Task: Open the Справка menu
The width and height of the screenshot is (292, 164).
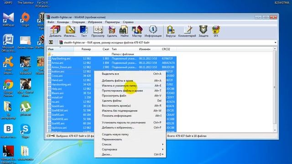Action: click(x=128, y=22)
